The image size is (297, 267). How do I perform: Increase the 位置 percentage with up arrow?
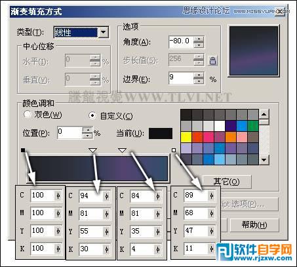click(x=88, y=130)
